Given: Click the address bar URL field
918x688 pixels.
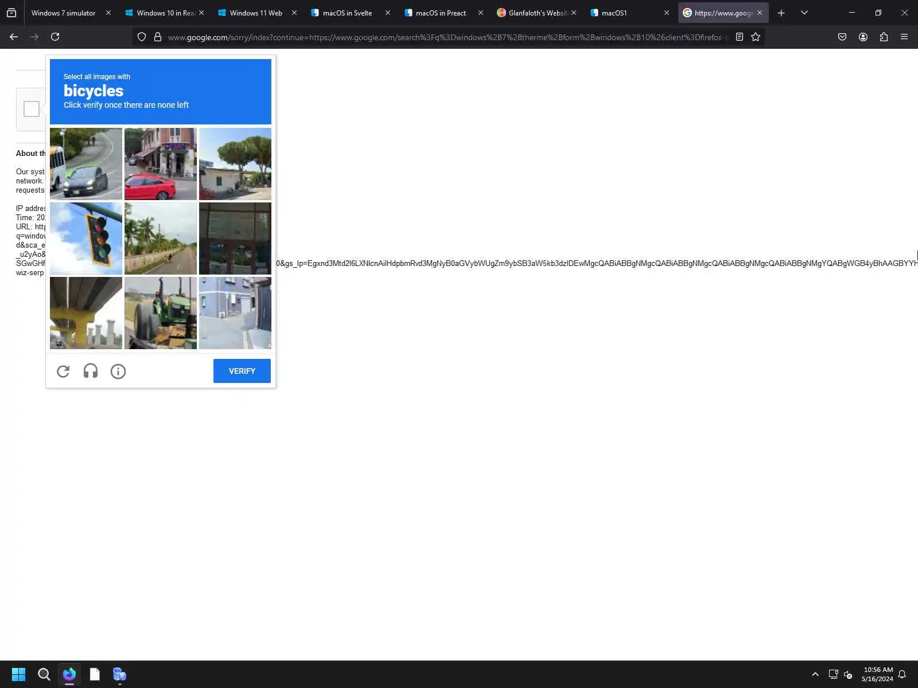Looking at the screenshot, I should click(x=448, y=37).
